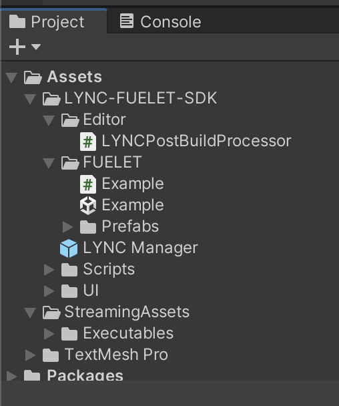This screenshot has height=406, width=339.
Task: Click the Prefabs folder icon
Action: [x=88, y=227]
